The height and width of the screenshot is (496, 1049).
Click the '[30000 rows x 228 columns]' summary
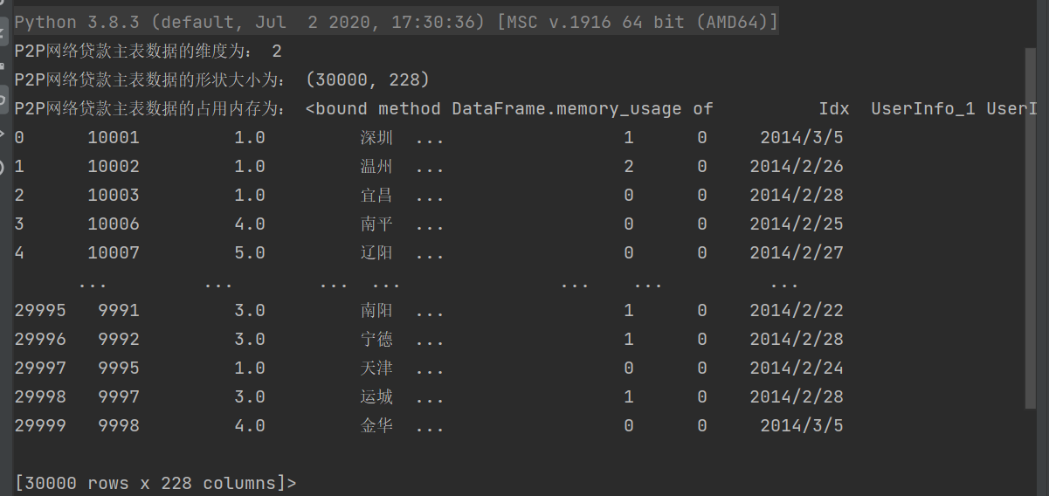155,483
